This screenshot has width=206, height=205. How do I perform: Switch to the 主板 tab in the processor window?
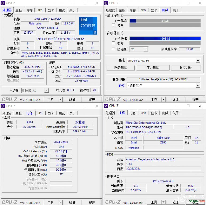(x=19, y=10)
